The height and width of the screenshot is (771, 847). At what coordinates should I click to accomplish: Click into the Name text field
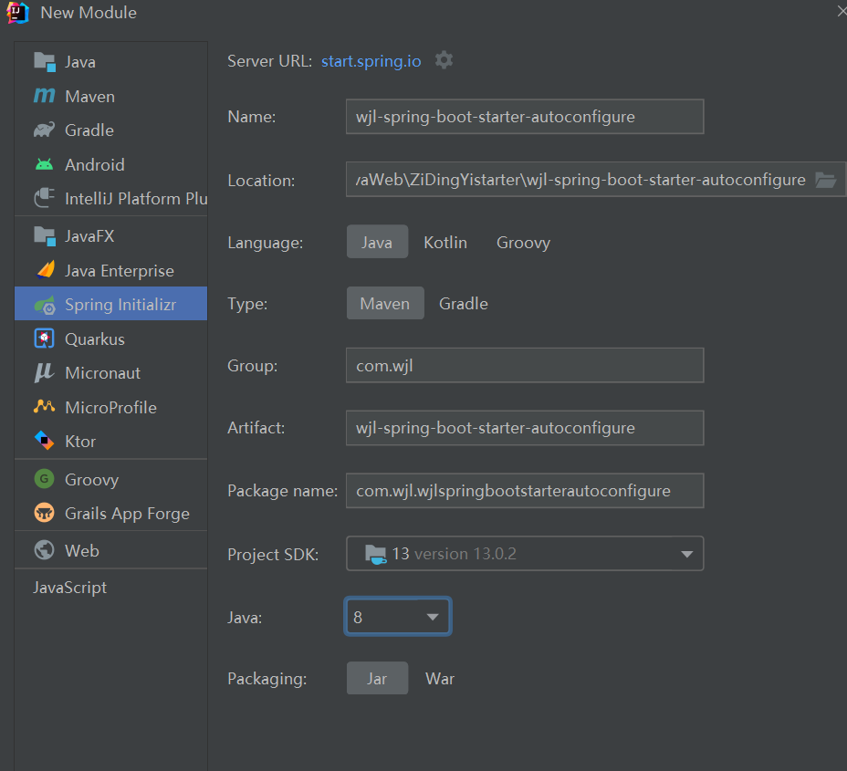point(525,117)
